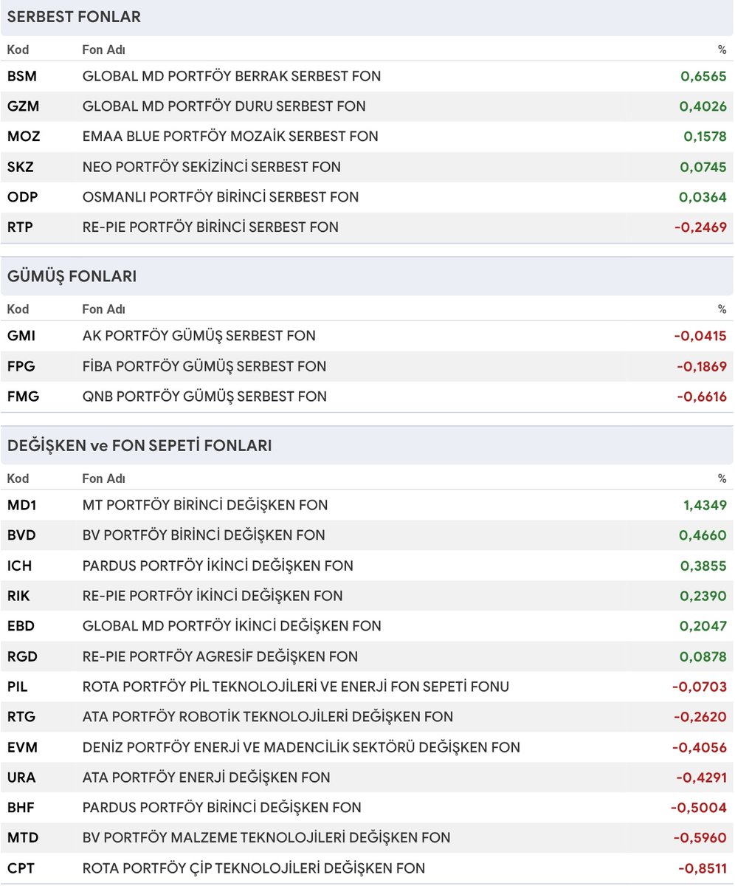This screenshot has height=886, width=735.
Task: Click the -0,6616 percentage value
Action: (x=702, y=396)
